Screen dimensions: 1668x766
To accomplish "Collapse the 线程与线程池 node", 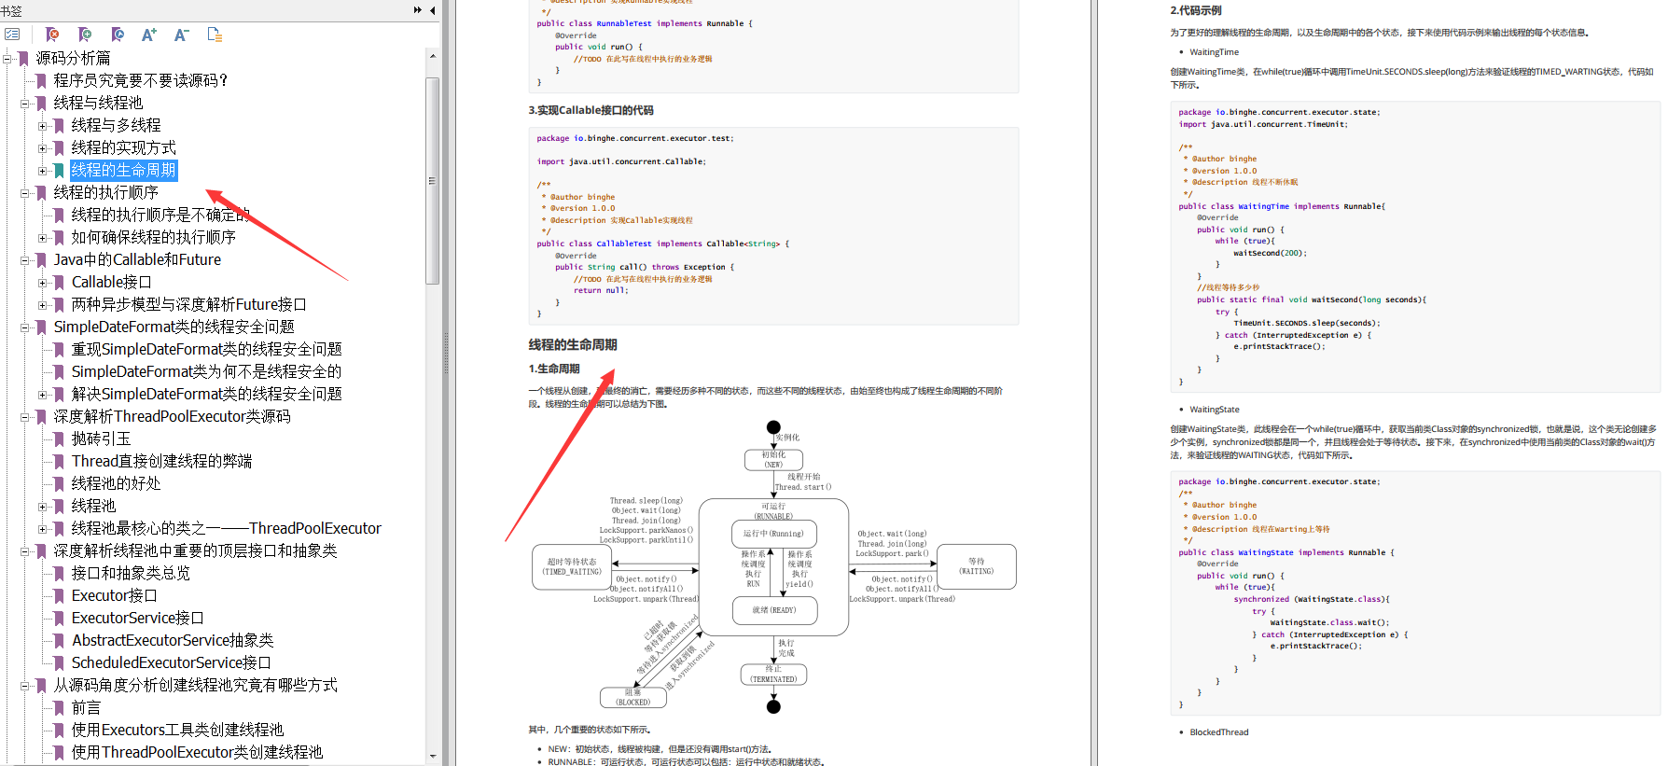I will (25, 103).
